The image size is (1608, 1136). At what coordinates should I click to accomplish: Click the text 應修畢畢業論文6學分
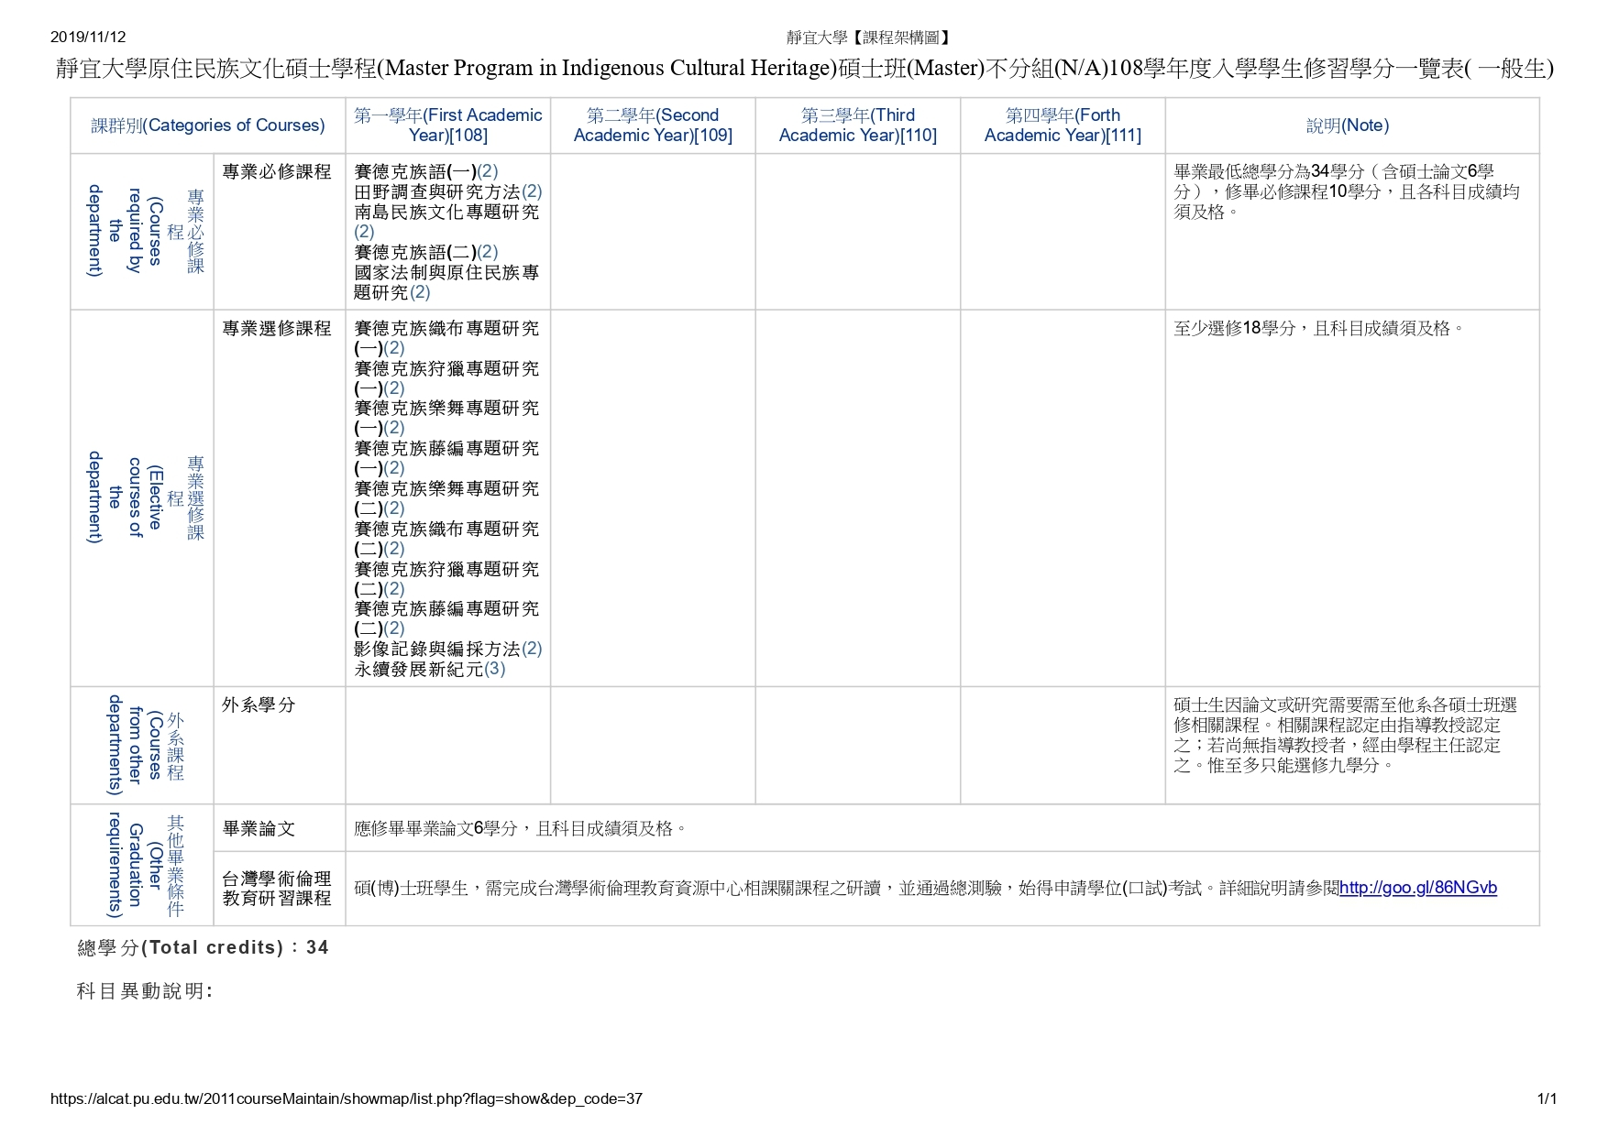(521, 829)
